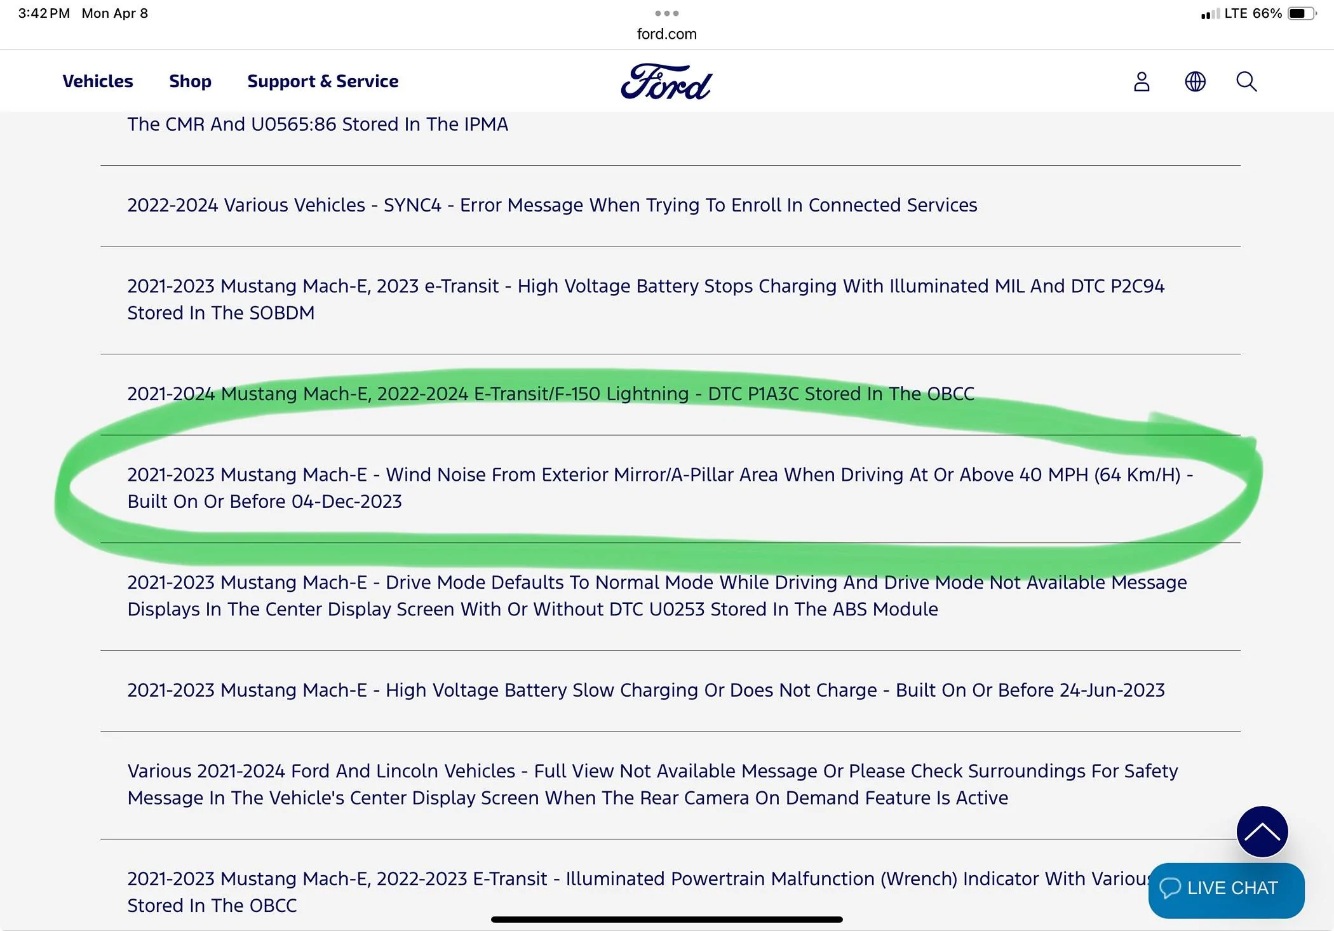Open the language globe icon

pyautogui.click(x=1195, y=81)
